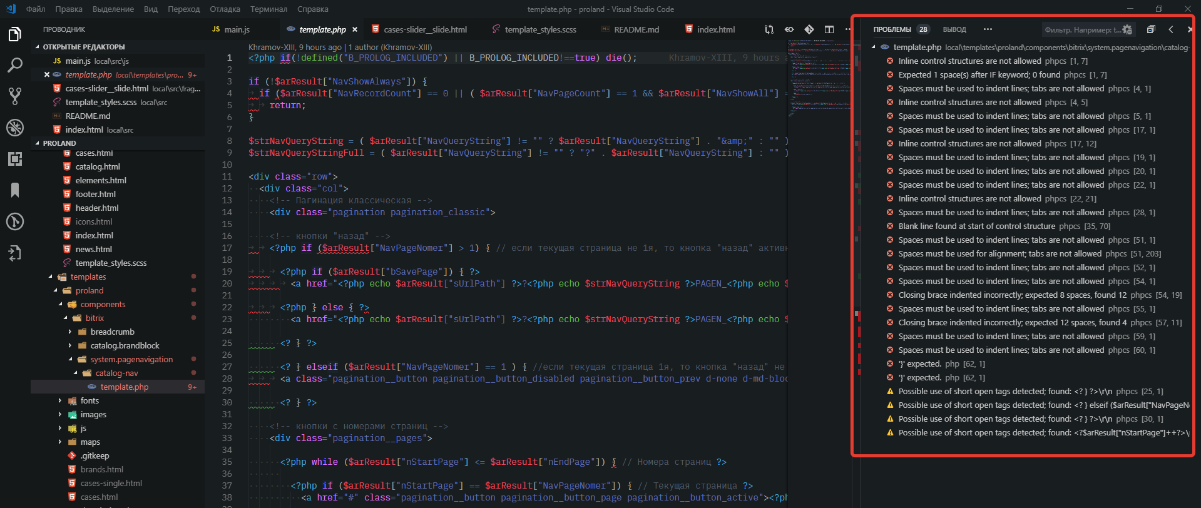Toggle panel position with the chevron arrow
Screen dimensions: 1201x508
1171,29
